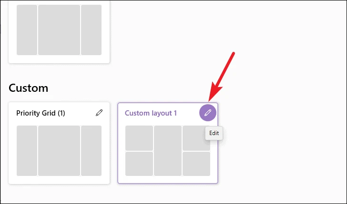Image resolution: width=347 pixels, height=204 pixels.
Task: Pick the narrow left zone of the Priority Grid (1) preview
Action: tap(27, 151)
